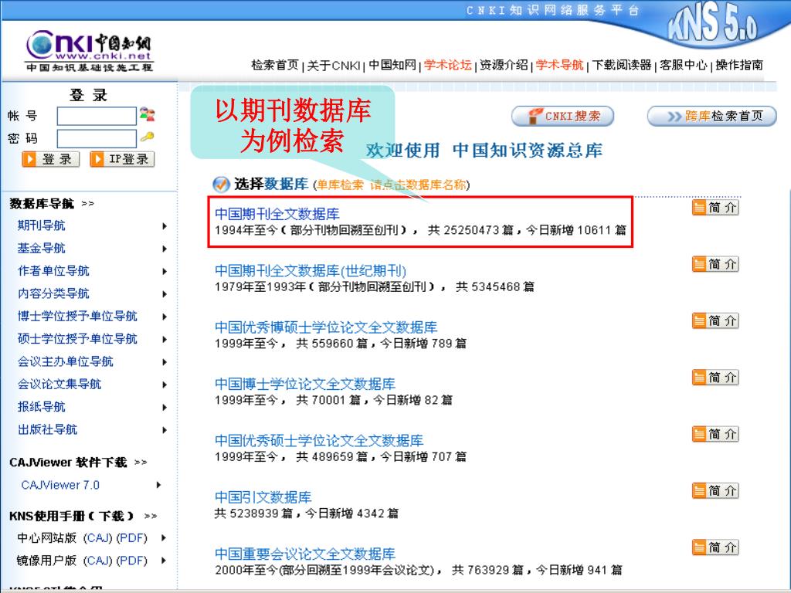Click the CAJViewer 软件下载 heading
791x593 pixels.
coord(68,463)
